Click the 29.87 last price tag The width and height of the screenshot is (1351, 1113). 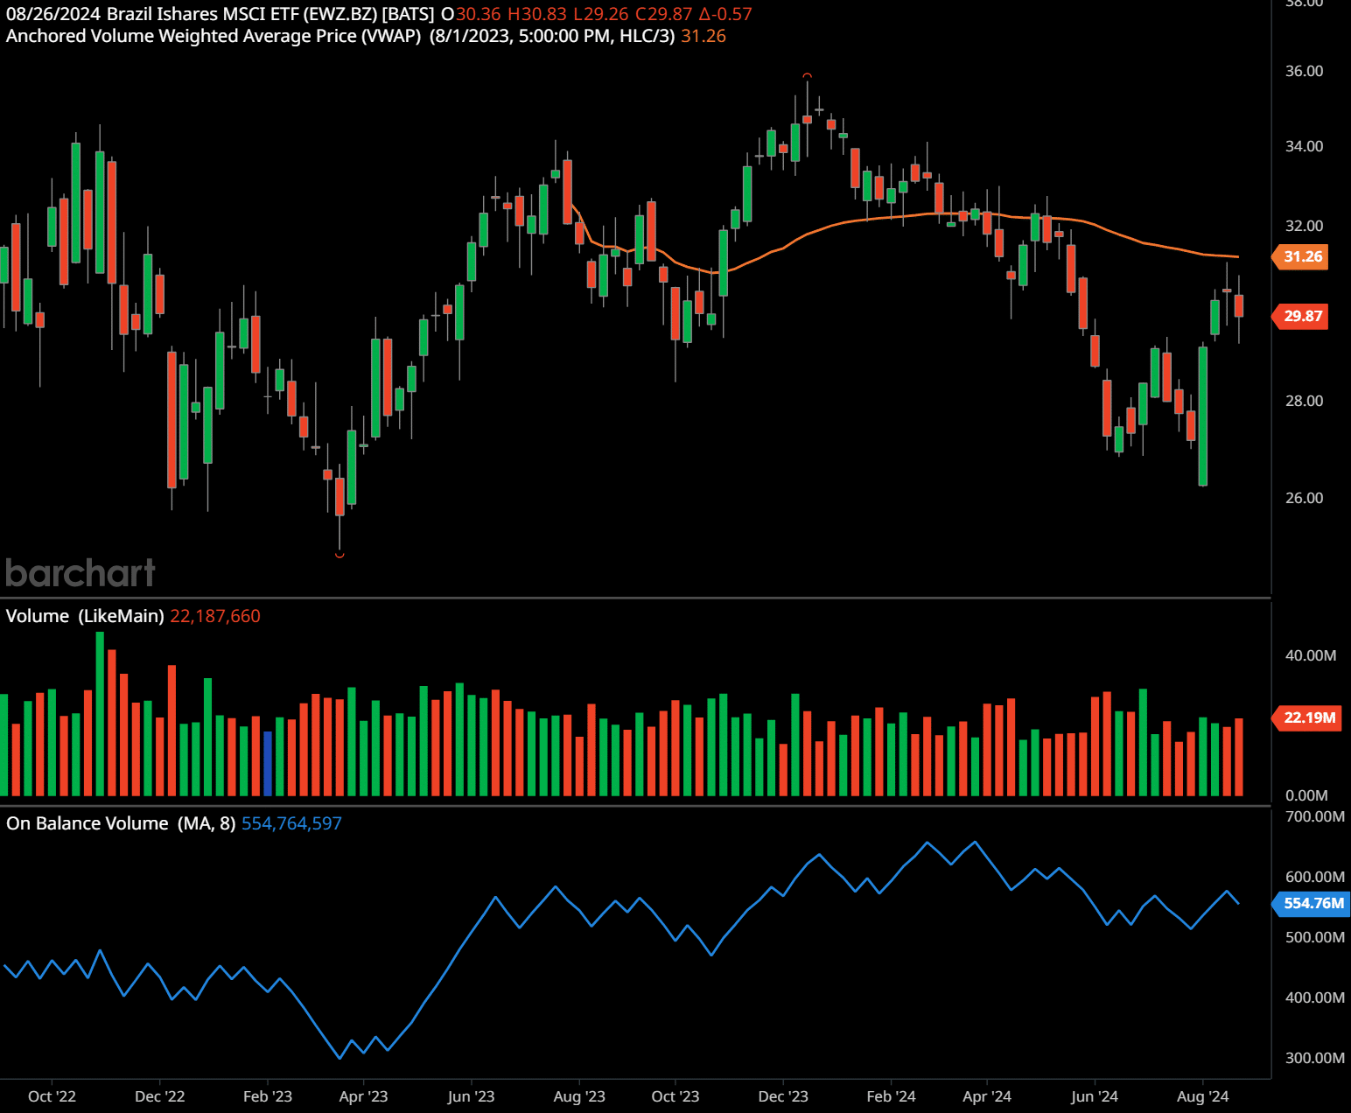(1301, 316)
